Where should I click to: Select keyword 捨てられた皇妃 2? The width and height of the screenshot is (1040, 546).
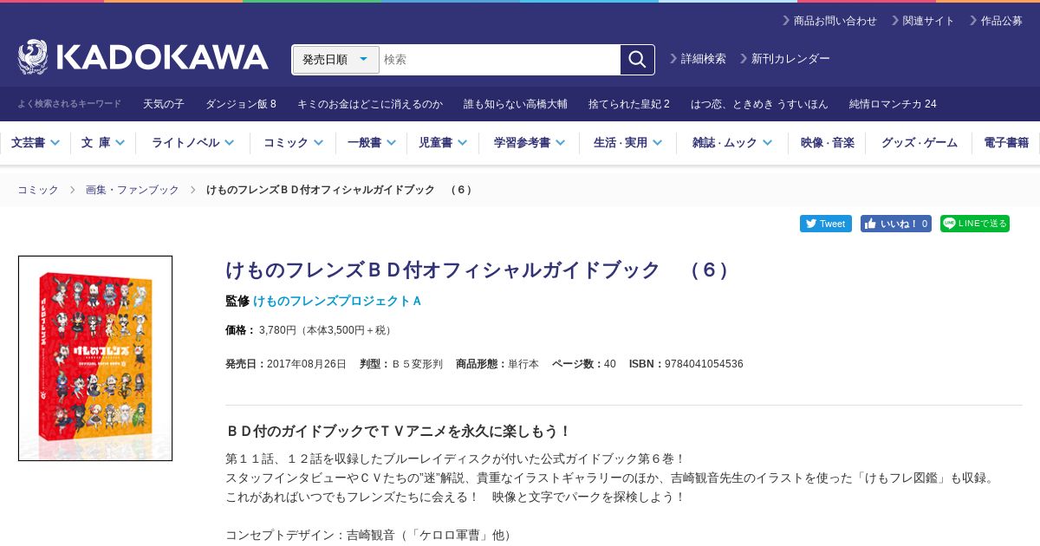click(629, 104)
